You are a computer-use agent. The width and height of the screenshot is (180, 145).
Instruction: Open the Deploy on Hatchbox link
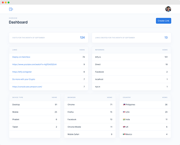coord(21,57)
